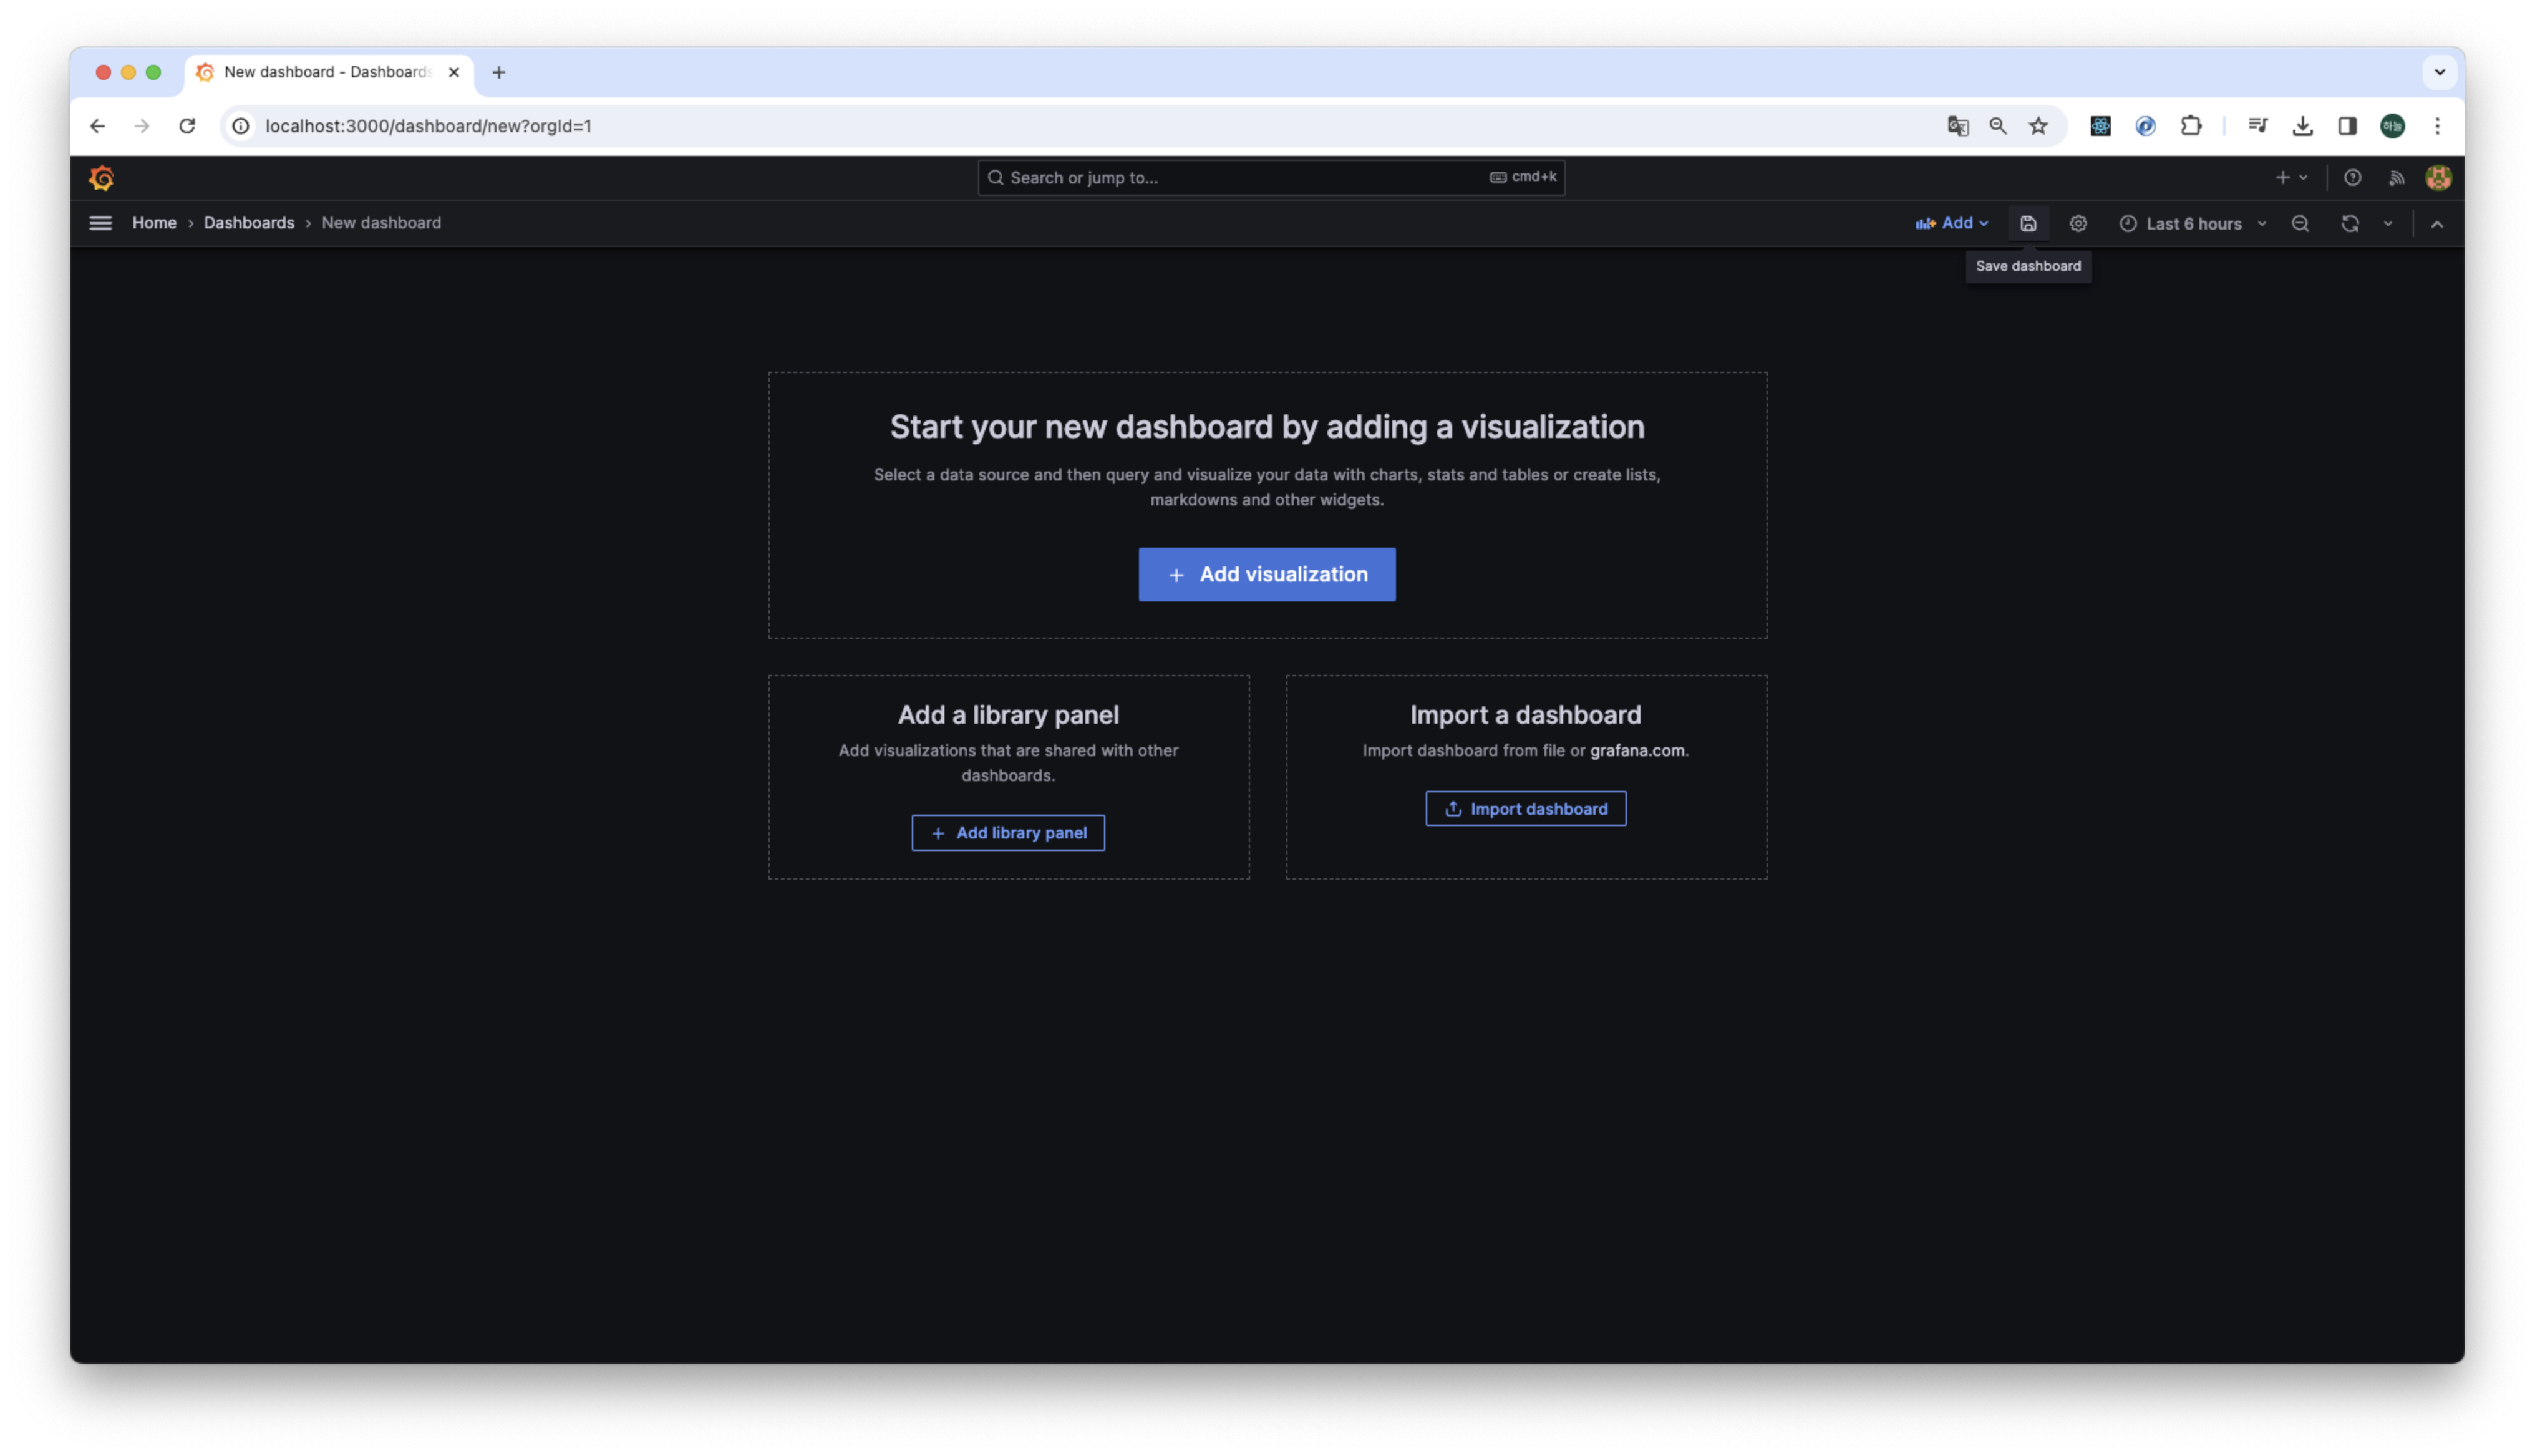The image size is (2535, 1456).
Task: Click the Save dashboard disk icon
Action: [x=2027, y=224]
